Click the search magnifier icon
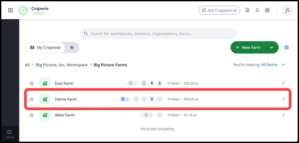 click(x=86, y=34)
